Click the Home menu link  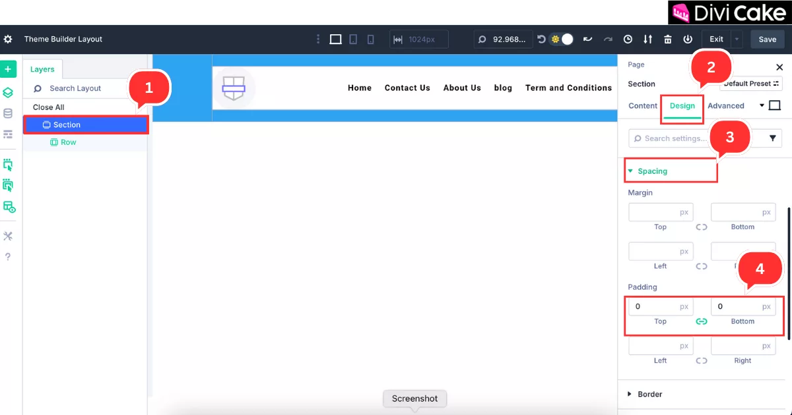tap(360, 88)
